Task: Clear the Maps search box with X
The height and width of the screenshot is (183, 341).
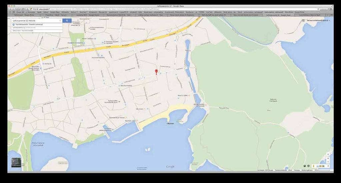Action: (60, 21)
